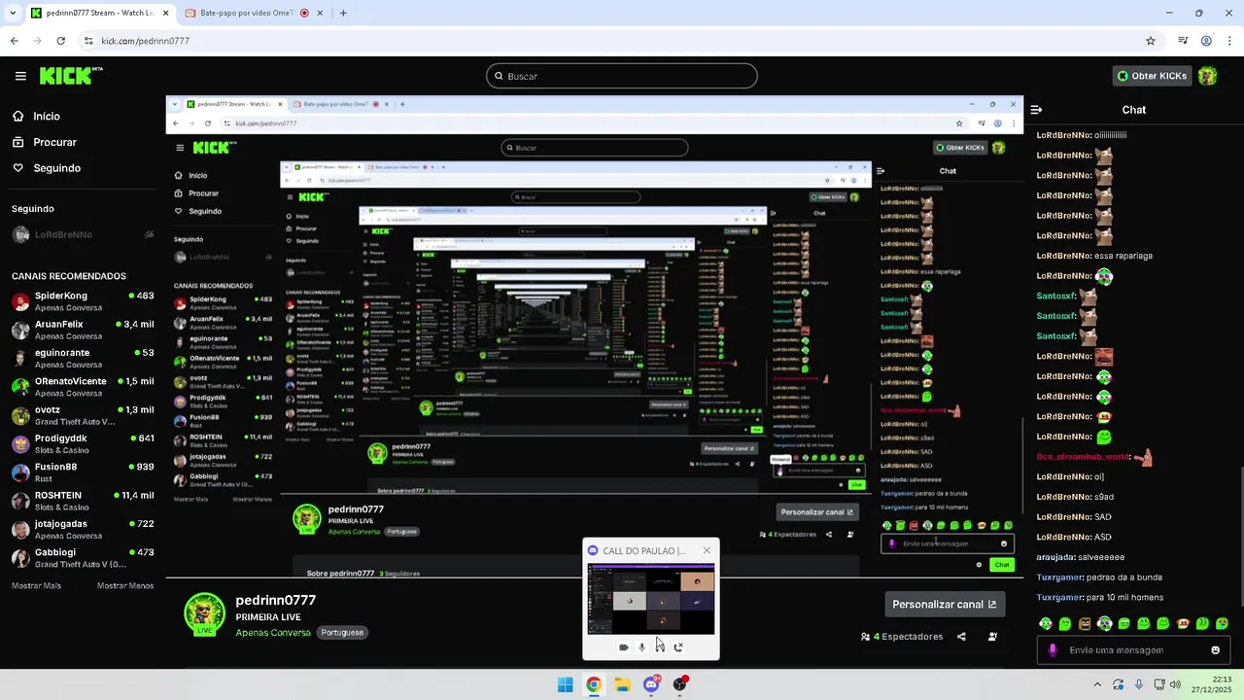
Task: Switch to the pedrinn0777 Stream browser tab
Action: [100, 14]
